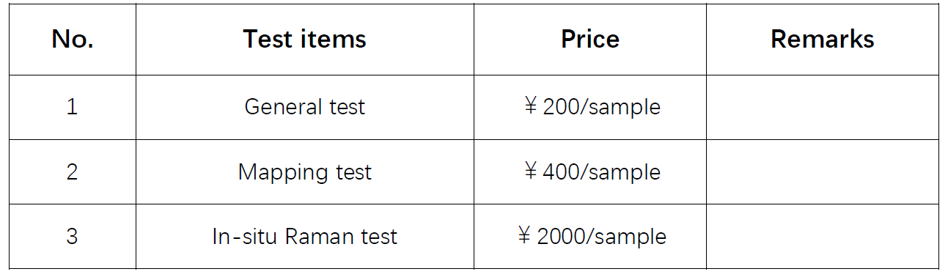This screenshot has height=277, width=948.
Task: Click the empty Remarks cell for In-situ Raman test
Action: coord(823,236)
